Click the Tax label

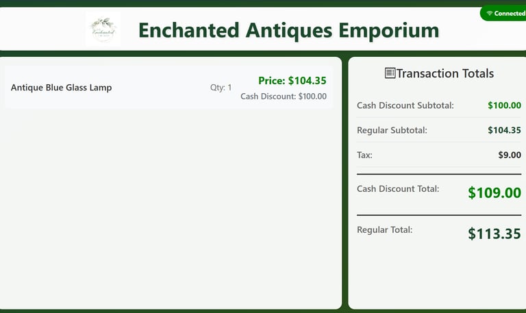[364, 155]
